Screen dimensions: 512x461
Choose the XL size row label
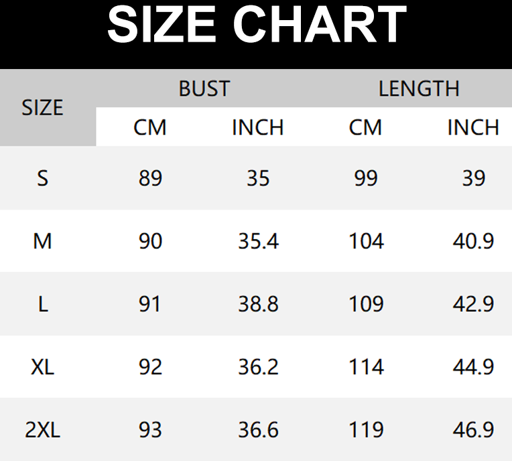pyautogui.click(x=42, y=367)
